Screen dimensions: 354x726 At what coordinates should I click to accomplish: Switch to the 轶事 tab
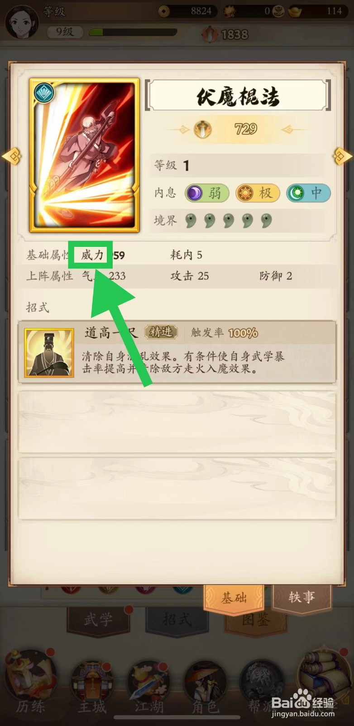(301, 597)
